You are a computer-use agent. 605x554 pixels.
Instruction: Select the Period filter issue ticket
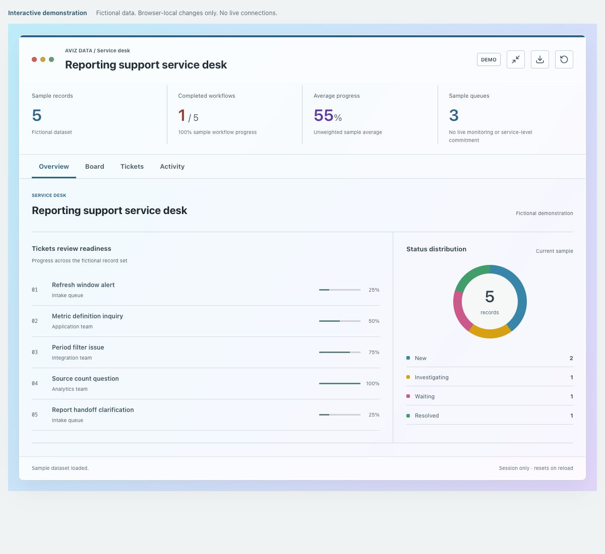206,353
